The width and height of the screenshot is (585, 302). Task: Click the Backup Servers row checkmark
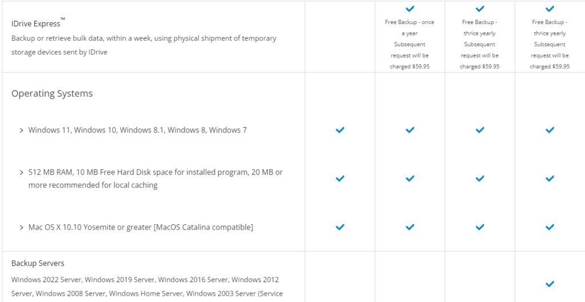tap(550, 284)
